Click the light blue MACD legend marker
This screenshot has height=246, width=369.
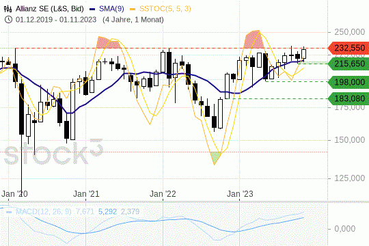click(x=9, y=212)
